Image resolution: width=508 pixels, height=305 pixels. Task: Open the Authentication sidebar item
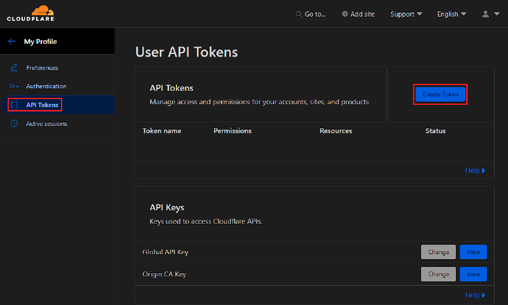46,86
